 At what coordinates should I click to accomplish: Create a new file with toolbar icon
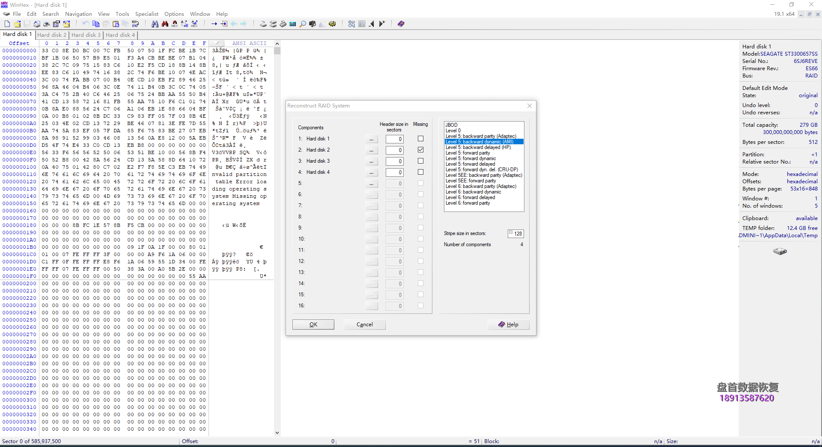click(x=7, y=24)
